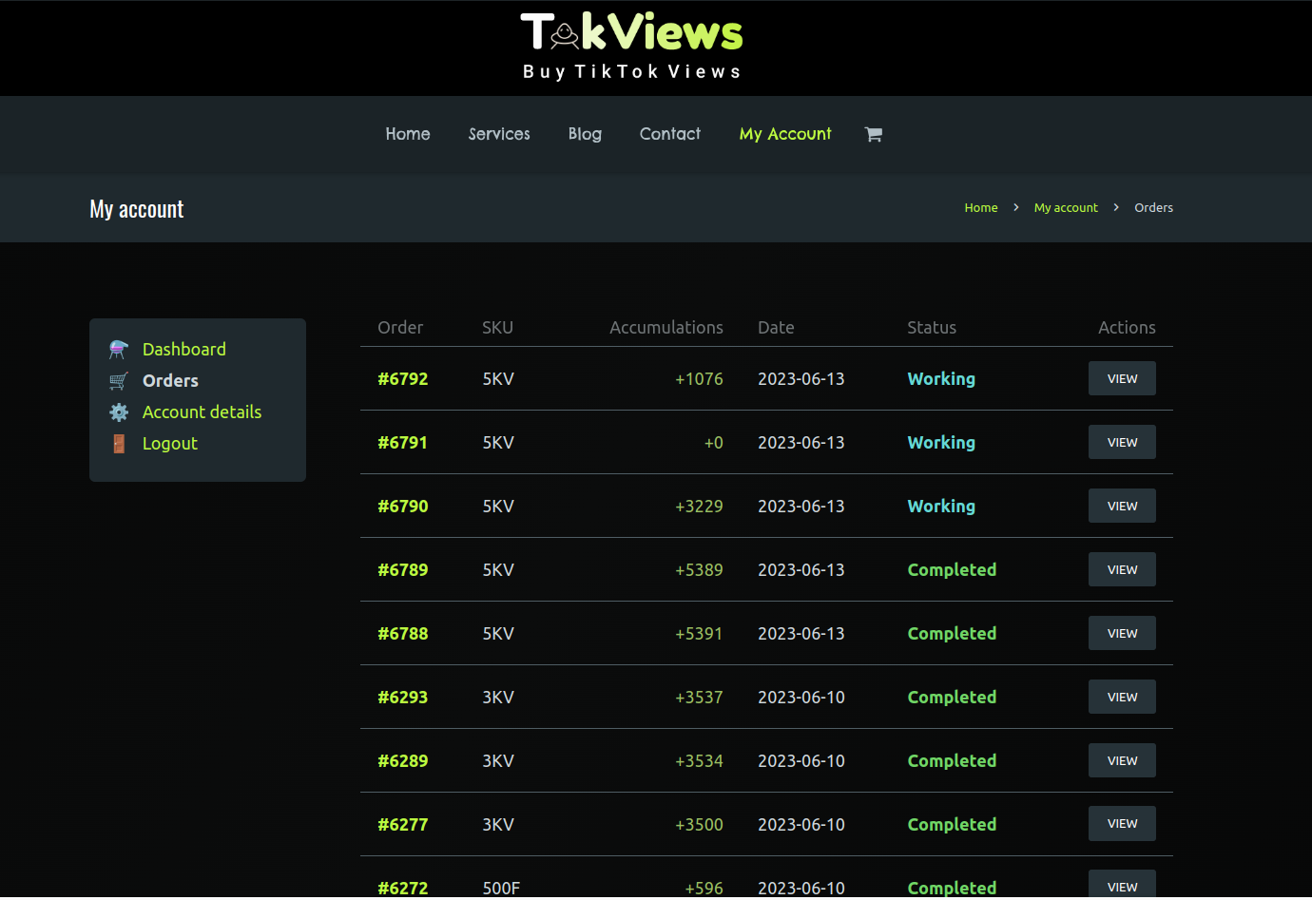Click the +3500 accumulations value
The width and height of the screenshot is (1312, 900).
tap(699, 825)
